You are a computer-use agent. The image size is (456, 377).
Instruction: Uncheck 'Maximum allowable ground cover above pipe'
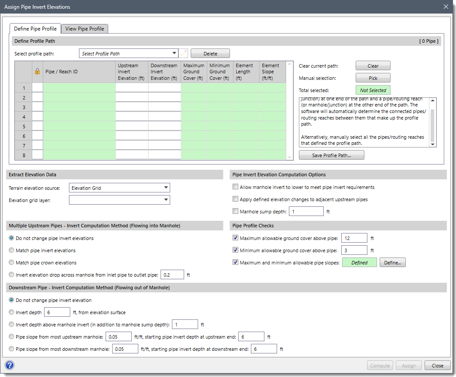point(236,238)
